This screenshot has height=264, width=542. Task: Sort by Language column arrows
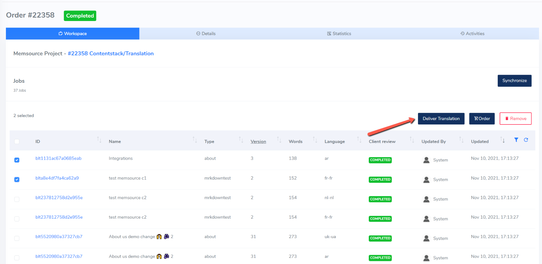[x=359, y=140]
